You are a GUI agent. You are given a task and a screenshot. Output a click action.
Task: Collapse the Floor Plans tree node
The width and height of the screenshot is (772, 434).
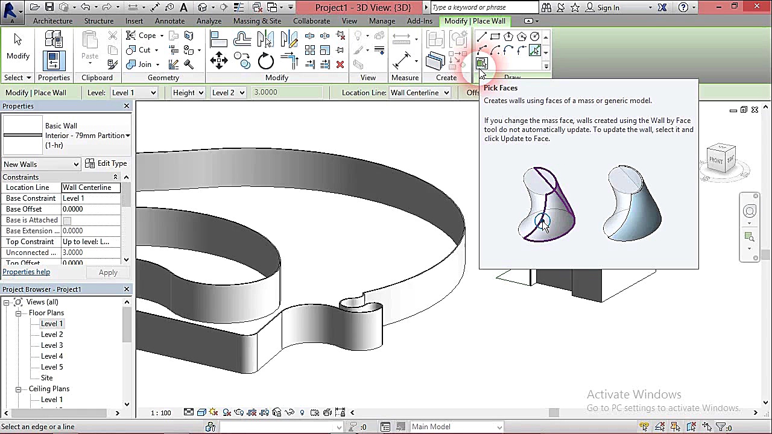(19, 313)
